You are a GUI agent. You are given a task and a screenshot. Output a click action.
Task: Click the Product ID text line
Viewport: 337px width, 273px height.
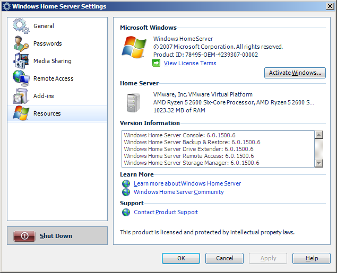coord(205,55)
